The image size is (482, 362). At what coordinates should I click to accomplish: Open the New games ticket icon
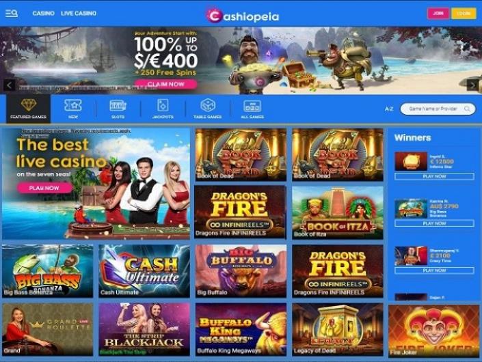click(73, 105)
